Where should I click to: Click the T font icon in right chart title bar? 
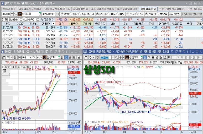pos(184,52)
